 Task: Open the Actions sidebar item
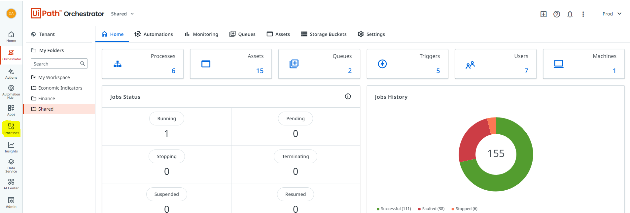click(x=11, y=73)
